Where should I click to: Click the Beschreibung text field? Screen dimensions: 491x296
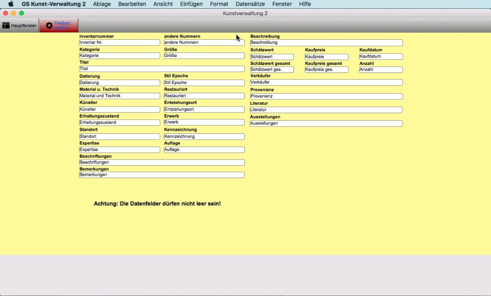[326, 43]
